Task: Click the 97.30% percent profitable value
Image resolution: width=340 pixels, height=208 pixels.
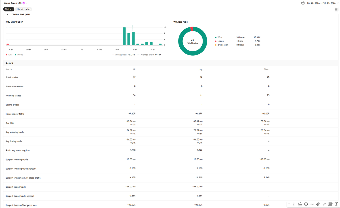Action: point(132,114)
